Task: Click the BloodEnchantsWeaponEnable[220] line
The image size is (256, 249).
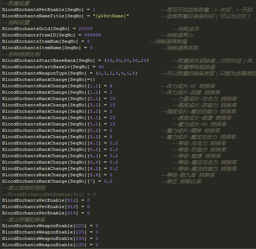Action: (50, 226)
